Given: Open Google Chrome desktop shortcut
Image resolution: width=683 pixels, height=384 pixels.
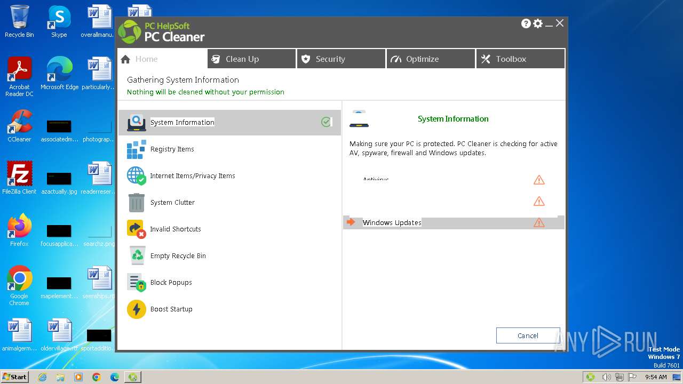Looking at the screenshot, I should coord(19,286).
